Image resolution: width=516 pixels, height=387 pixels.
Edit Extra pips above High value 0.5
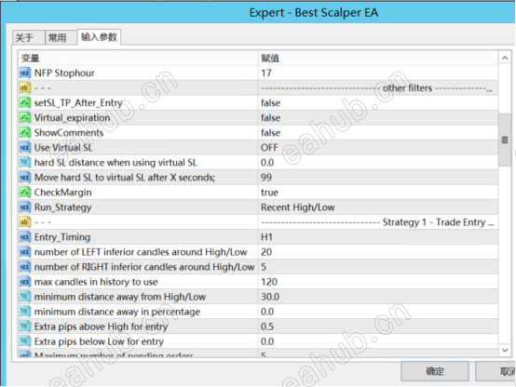coord(378,327)
